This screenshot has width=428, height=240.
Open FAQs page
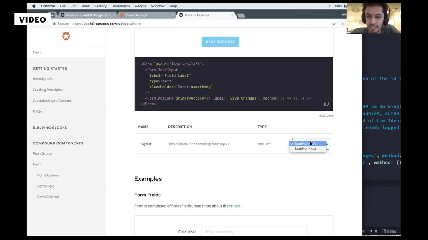(37, 112)
